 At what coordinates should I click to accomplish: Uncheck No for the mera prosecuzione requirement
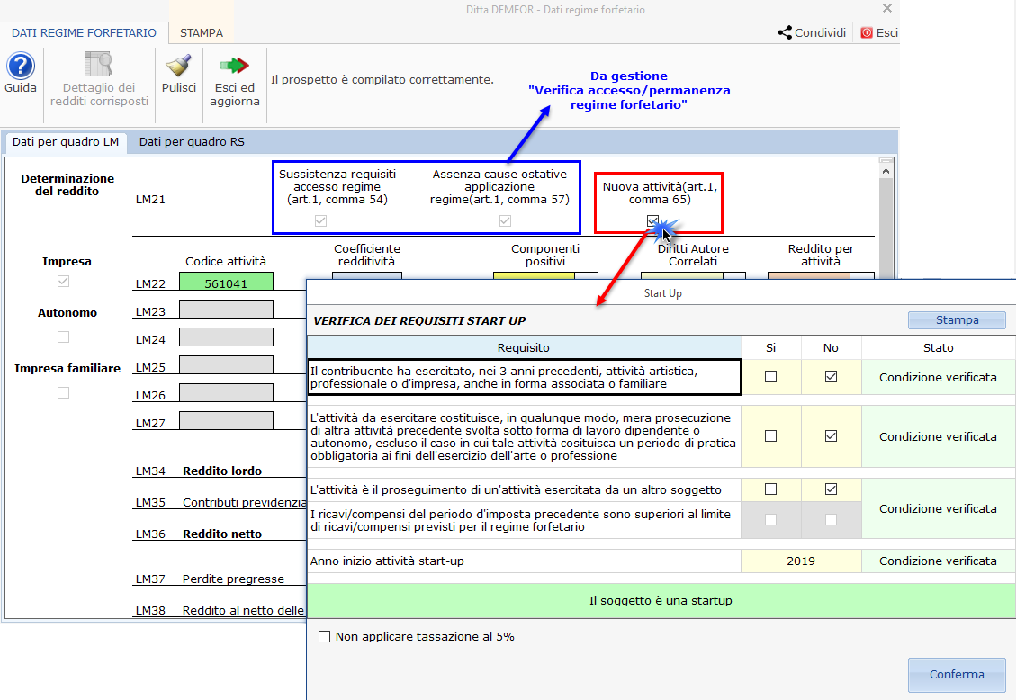pos(830,436)
